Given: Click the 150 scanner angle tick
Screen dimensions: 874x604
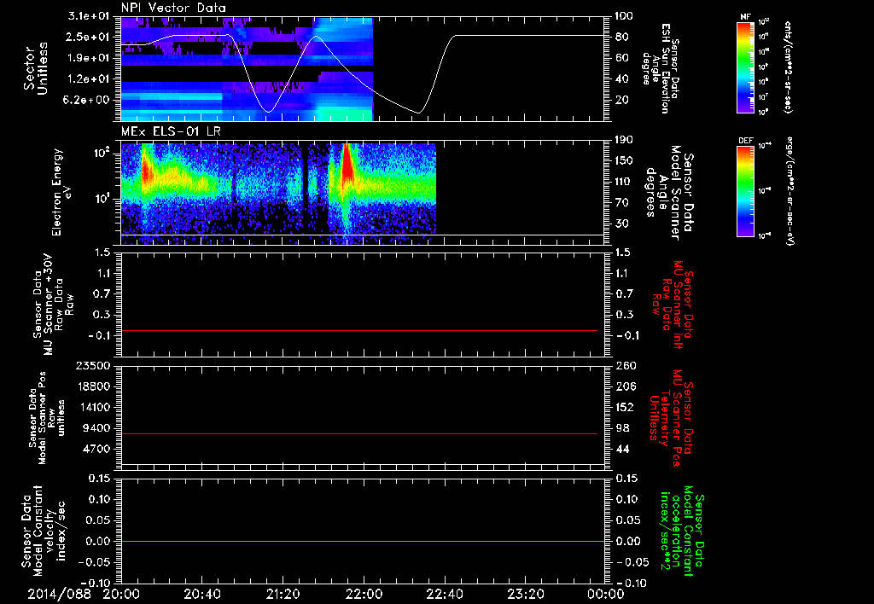Looking at the screenshot, I should [x=624, y=161].
